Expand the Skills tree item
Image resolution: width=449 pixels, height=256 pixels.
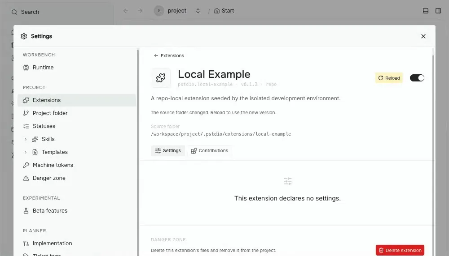coord(26,139)
